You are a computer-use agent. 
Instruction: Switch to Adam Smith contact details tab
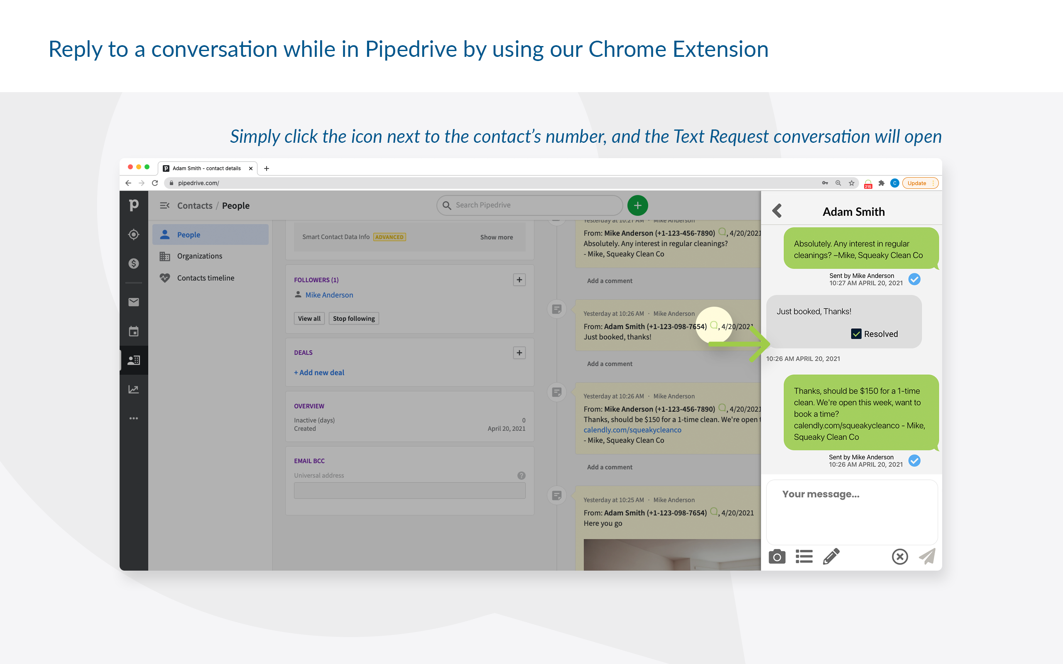pyautogui.click(x=207, y=168)
